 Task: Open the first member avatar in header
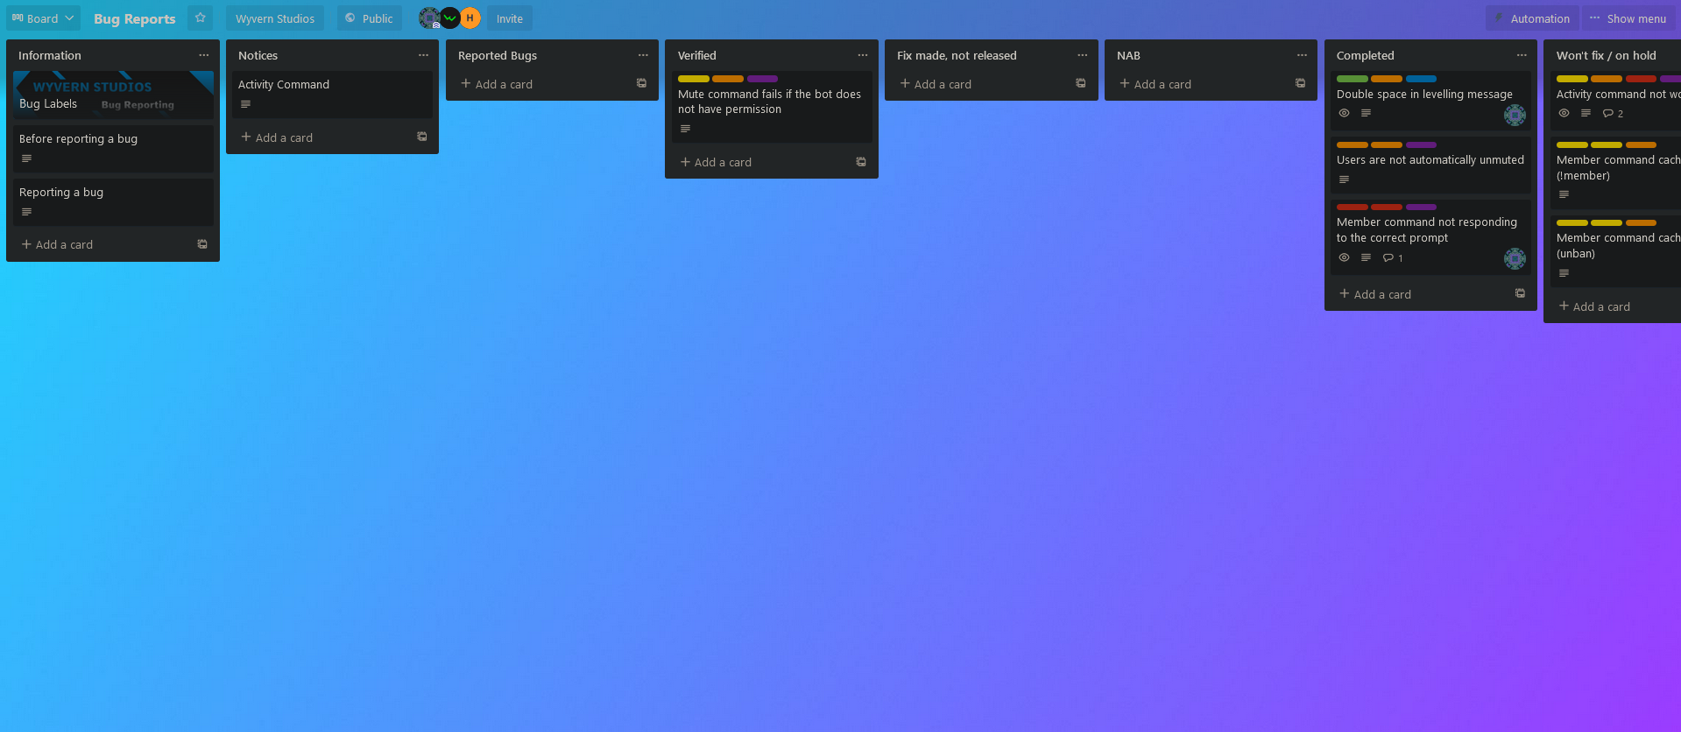428,18
